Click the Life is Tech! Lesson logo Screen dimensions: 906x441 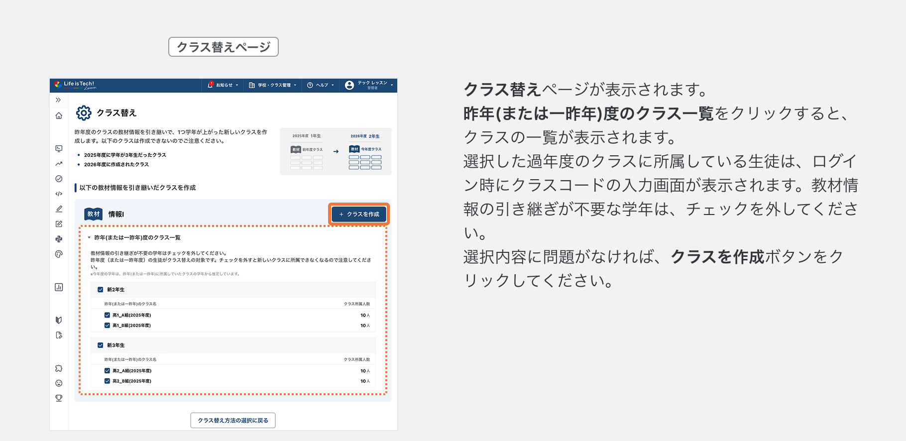click(x=75, y=85)
